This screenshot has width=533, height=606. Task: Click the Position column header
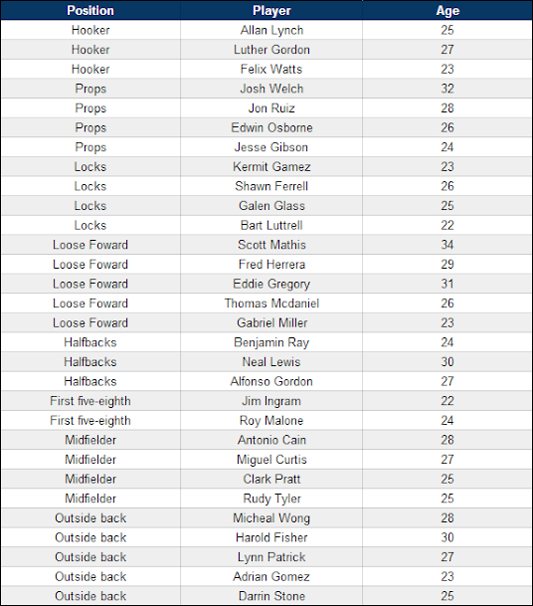[x=90, y=10]
